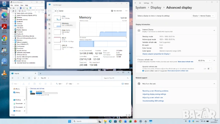The image size is (220, 124).
Task: Expand Network adapters node
Action: [13, 42]
